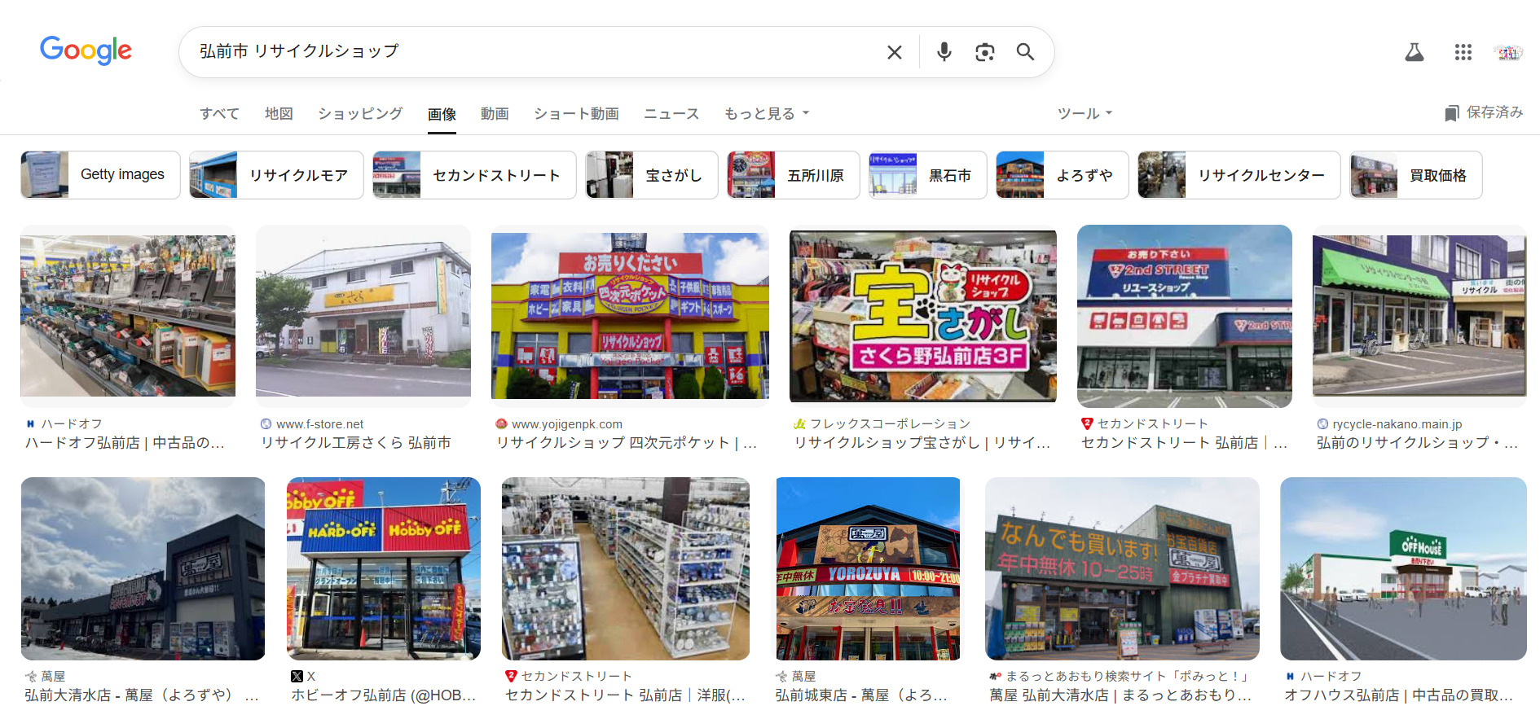
Task: Open Google account avatar
Action: 1508,52
